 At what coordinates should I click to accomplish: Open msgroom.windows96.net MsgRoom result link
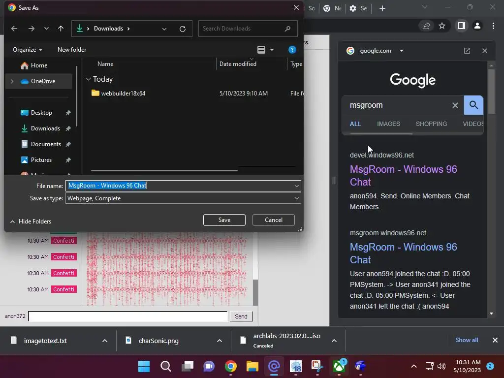click(403, 253)
